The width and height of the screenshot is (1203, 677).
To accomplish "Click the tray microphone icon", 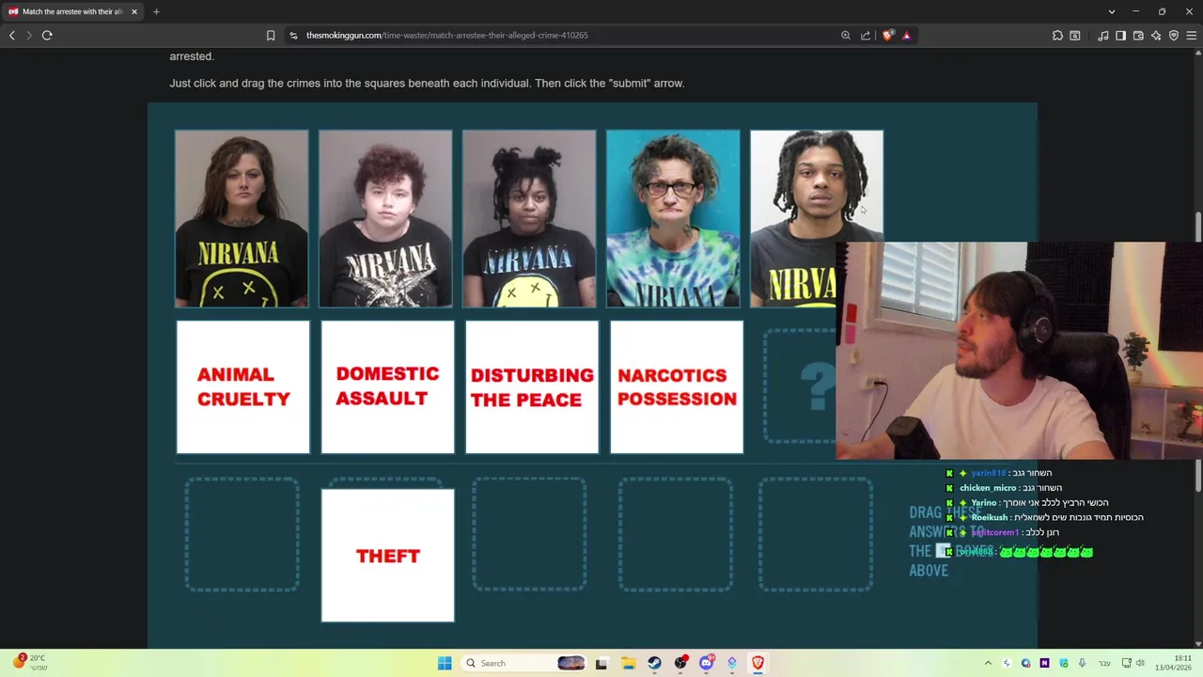I will click(1082, 663).
